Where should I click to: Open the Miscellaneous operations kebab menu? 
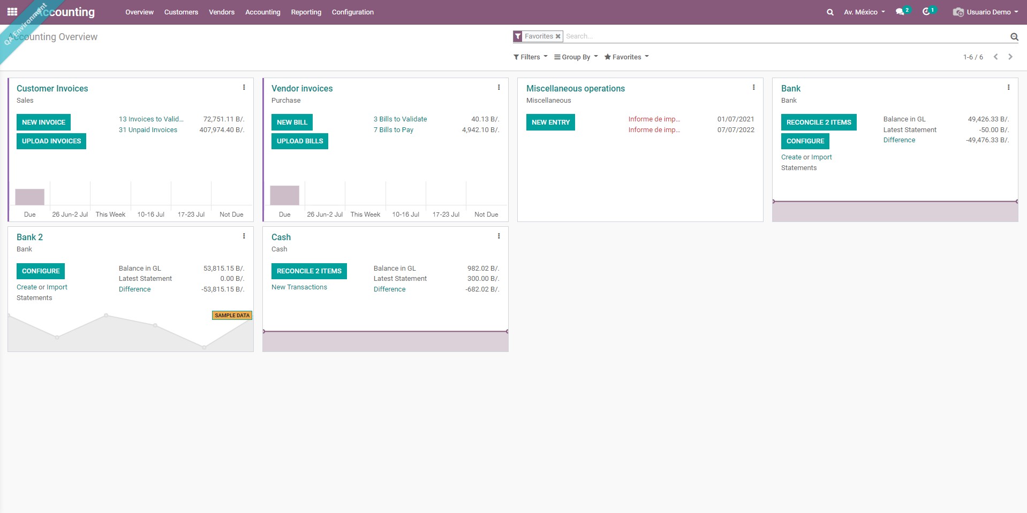click(753, 87)
